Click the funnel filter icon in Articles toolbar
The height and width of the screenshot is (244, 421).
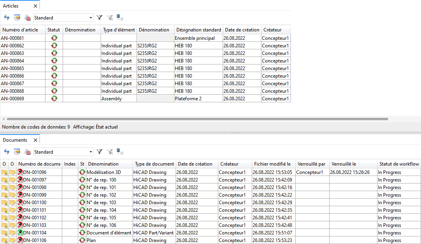pos(99,18)
